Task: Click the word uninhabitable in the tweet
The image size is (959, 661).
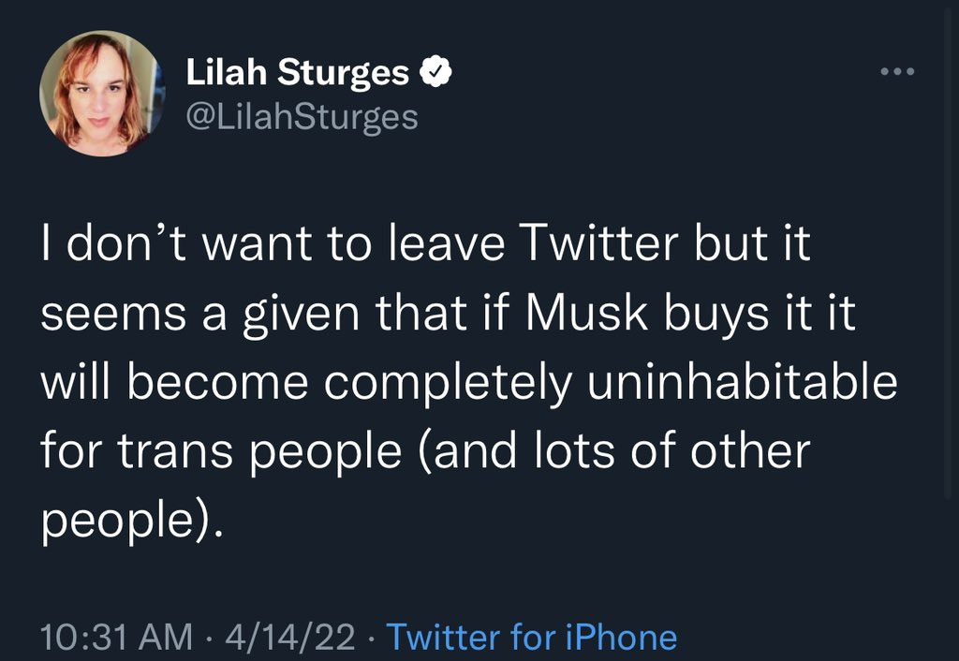Action: tap(743, 383)
